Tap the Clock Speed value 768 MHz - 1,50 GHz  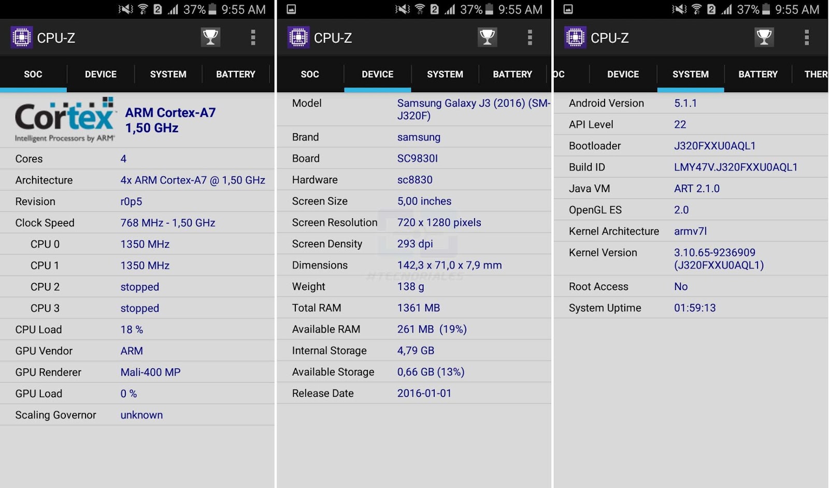pyautogui.click(x=168, y=223)
